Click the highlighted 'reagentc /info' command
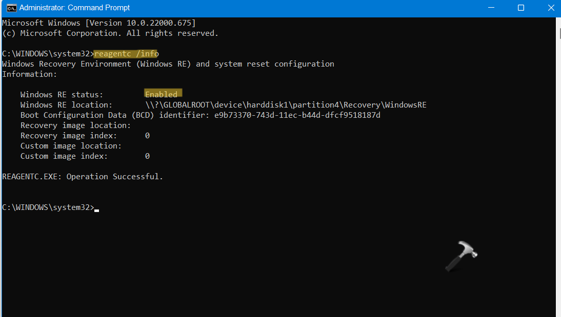 126,54
